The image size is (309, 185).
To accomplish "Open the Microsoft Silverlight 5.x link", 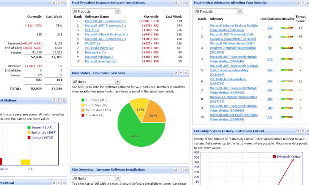I will [101, 61].
